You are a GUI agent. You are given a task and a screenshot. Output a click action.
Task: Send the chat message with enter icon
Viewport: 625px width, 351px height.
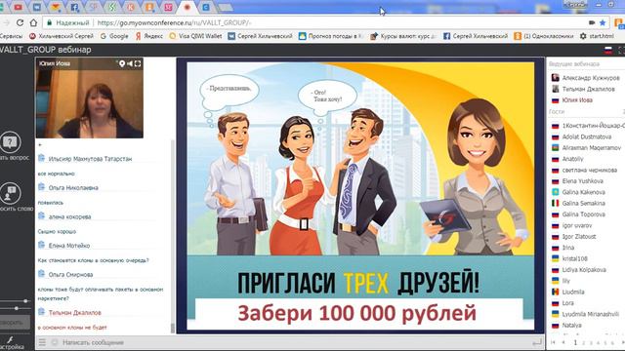537,342
